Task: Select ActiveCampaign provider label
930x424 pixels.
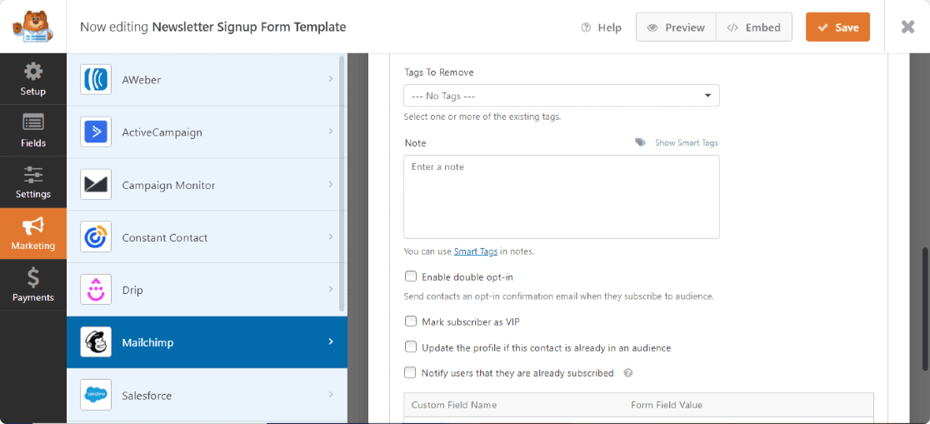Action: point(162,132)
